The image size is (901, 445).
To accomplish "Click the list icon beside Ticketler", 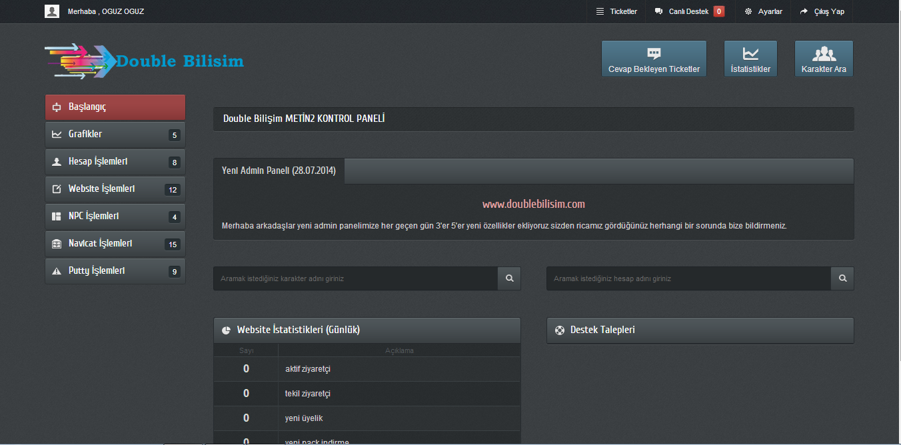I will click(600, 11).
